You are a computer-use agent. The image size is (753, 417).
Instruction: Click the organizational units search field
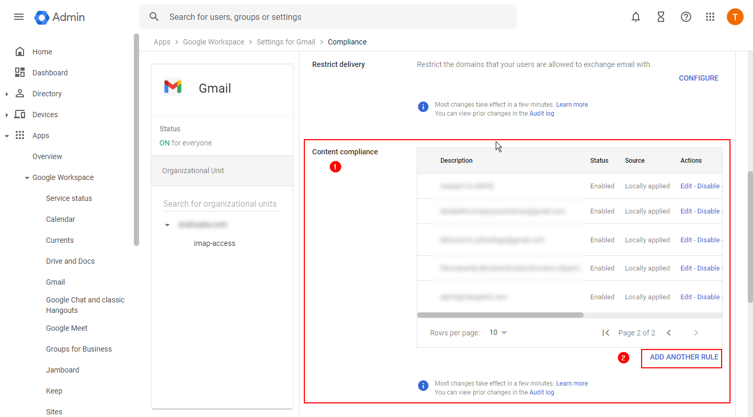tap(220, 204)
